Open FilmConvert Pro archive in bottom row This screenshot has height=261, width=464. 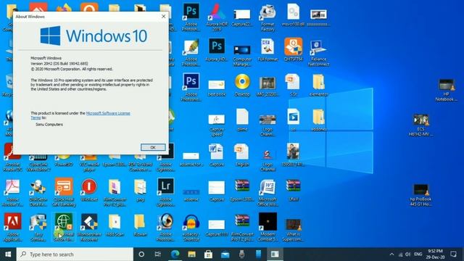tap(242, 227)
